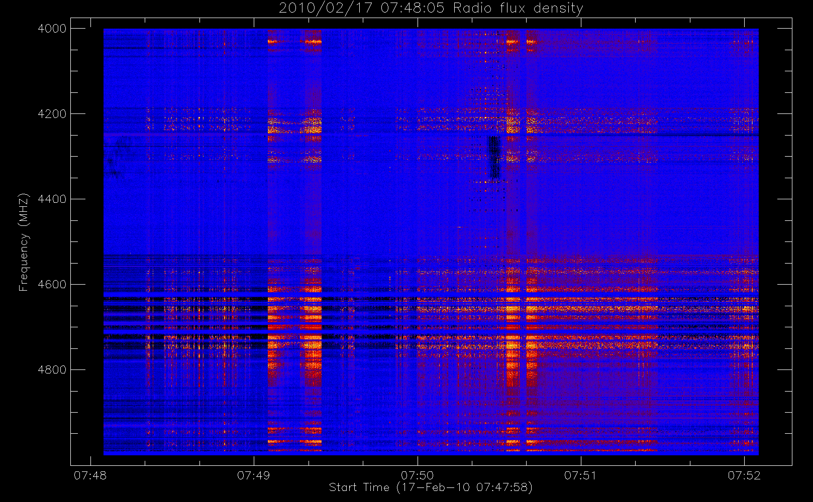Viewport: 813px width, 502px height.
Task: Select the 4600 frequency tick label
Action: [52, 285]
